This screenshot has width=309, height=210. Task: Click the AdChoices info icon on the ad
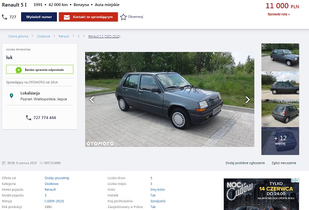click(293, 180)
